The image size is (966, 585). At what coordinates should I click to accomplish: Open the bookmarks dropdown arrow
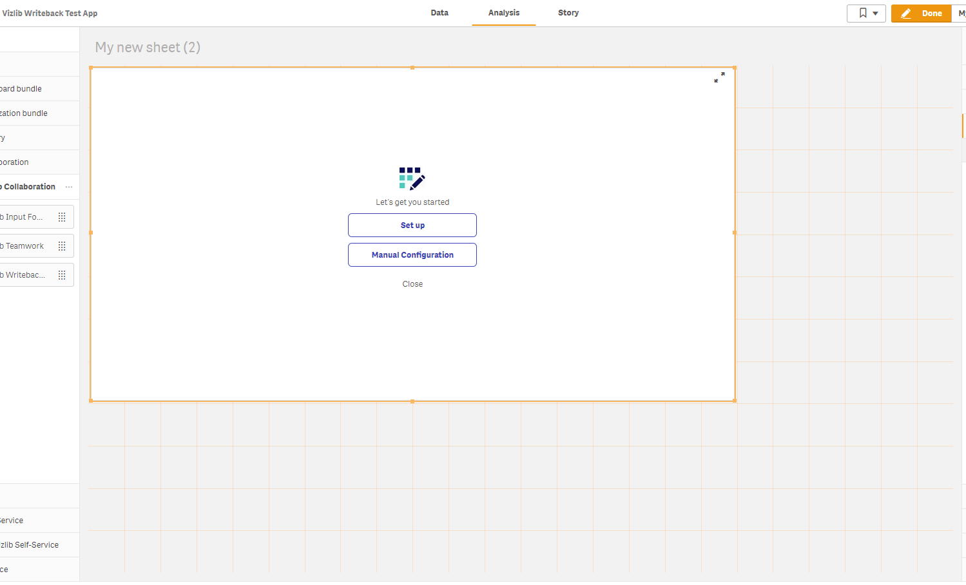point(875,14)
